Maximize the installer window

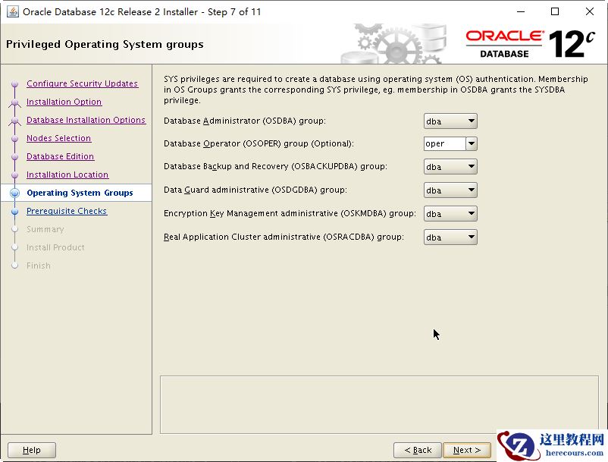click(x=555, y=11)
